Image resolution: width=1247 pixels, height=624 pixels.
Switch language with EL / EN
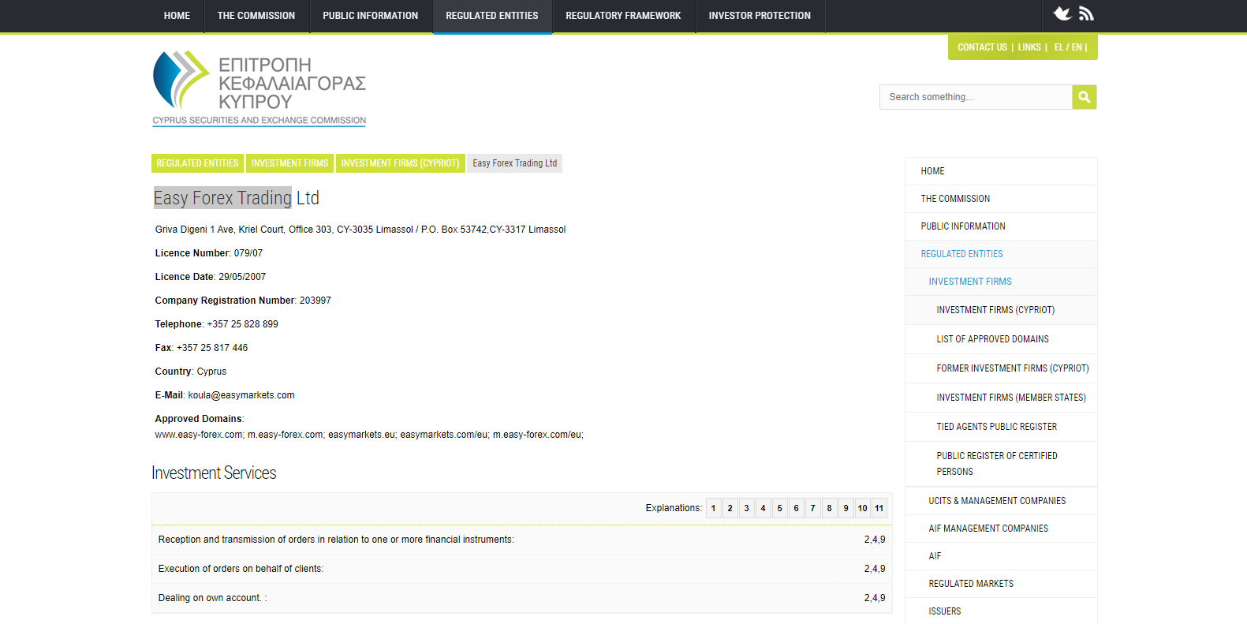[1068, 47]
